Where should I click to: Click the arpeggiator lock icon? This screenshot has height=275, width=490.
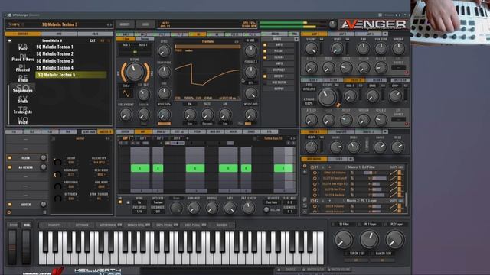click(x=128, y=202)
